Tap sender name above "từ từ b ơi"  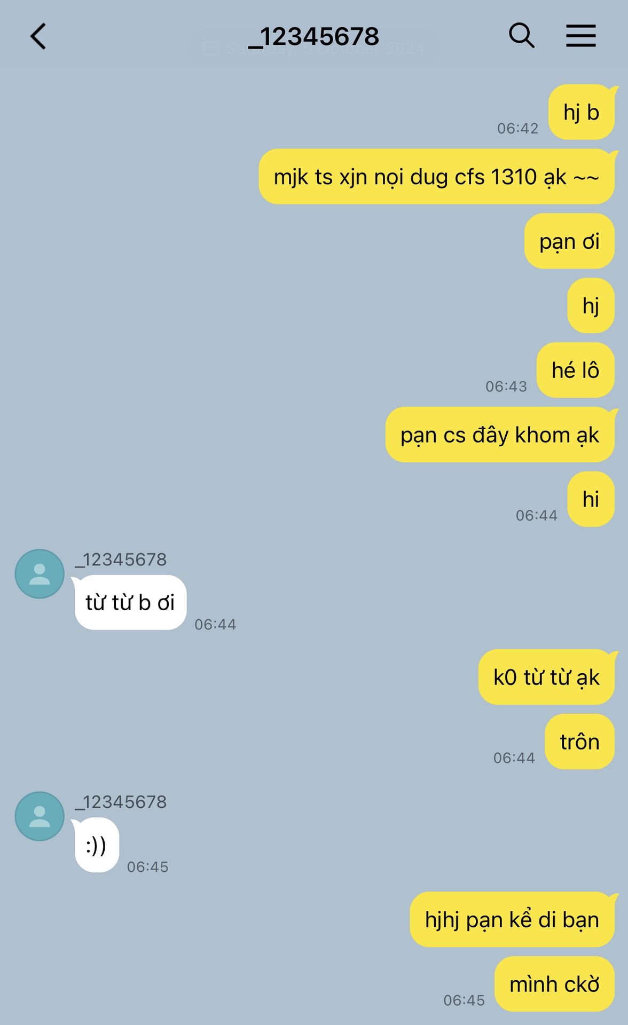(x=121, y=559)
